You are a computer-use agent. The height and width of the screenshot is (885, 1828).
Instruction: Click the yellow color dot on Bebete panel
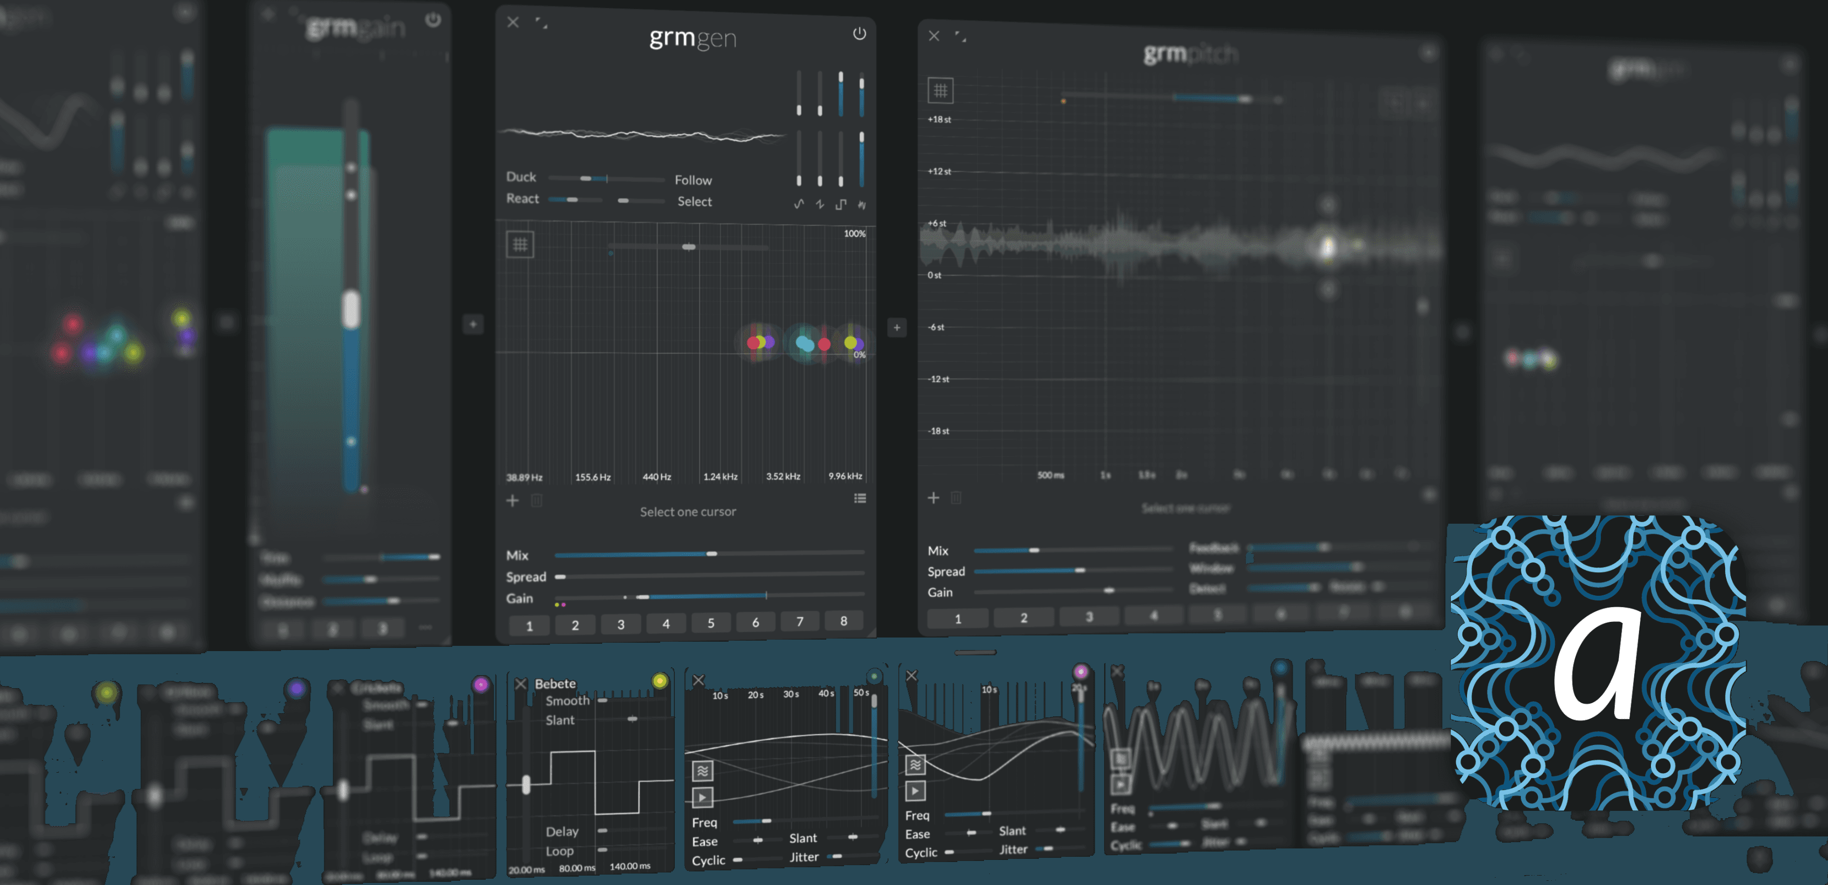tap(660, 681)
